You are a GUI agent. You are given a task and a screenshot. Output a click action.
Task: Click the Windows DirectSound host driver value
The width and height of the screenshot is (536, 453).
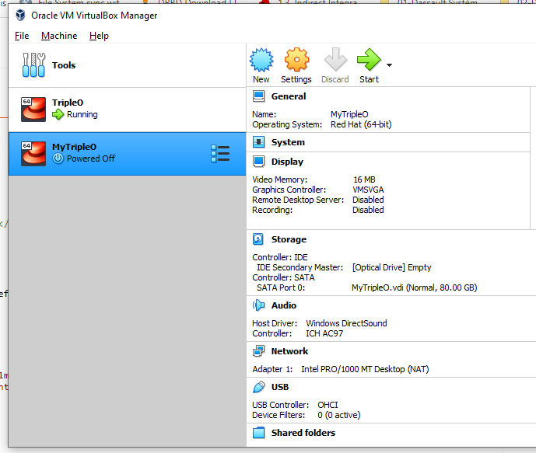(347, 323)
